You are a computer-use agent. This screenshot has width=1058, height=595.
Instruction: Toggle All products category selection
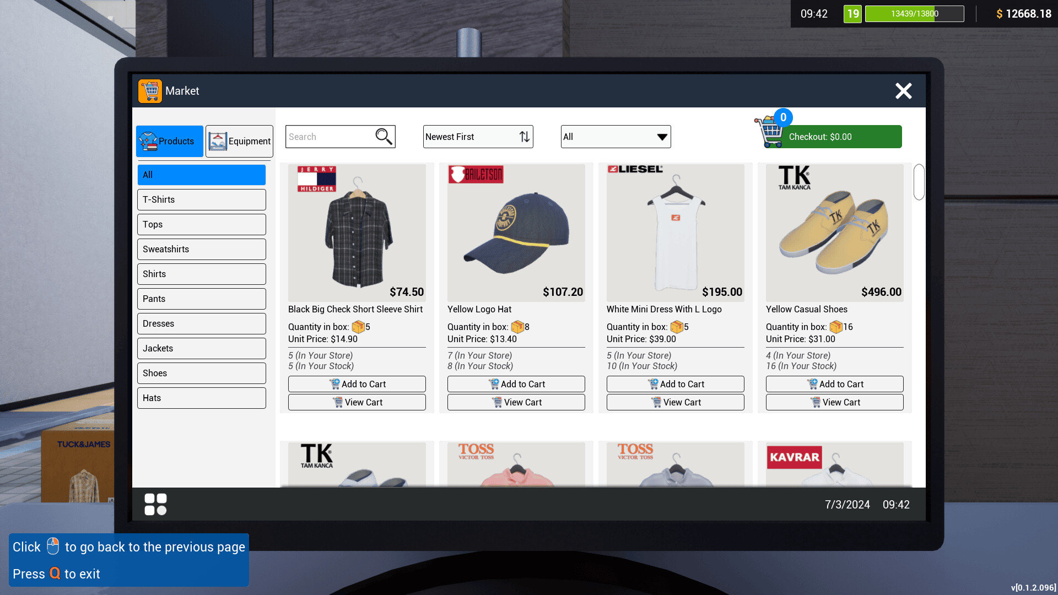(202, 174)
